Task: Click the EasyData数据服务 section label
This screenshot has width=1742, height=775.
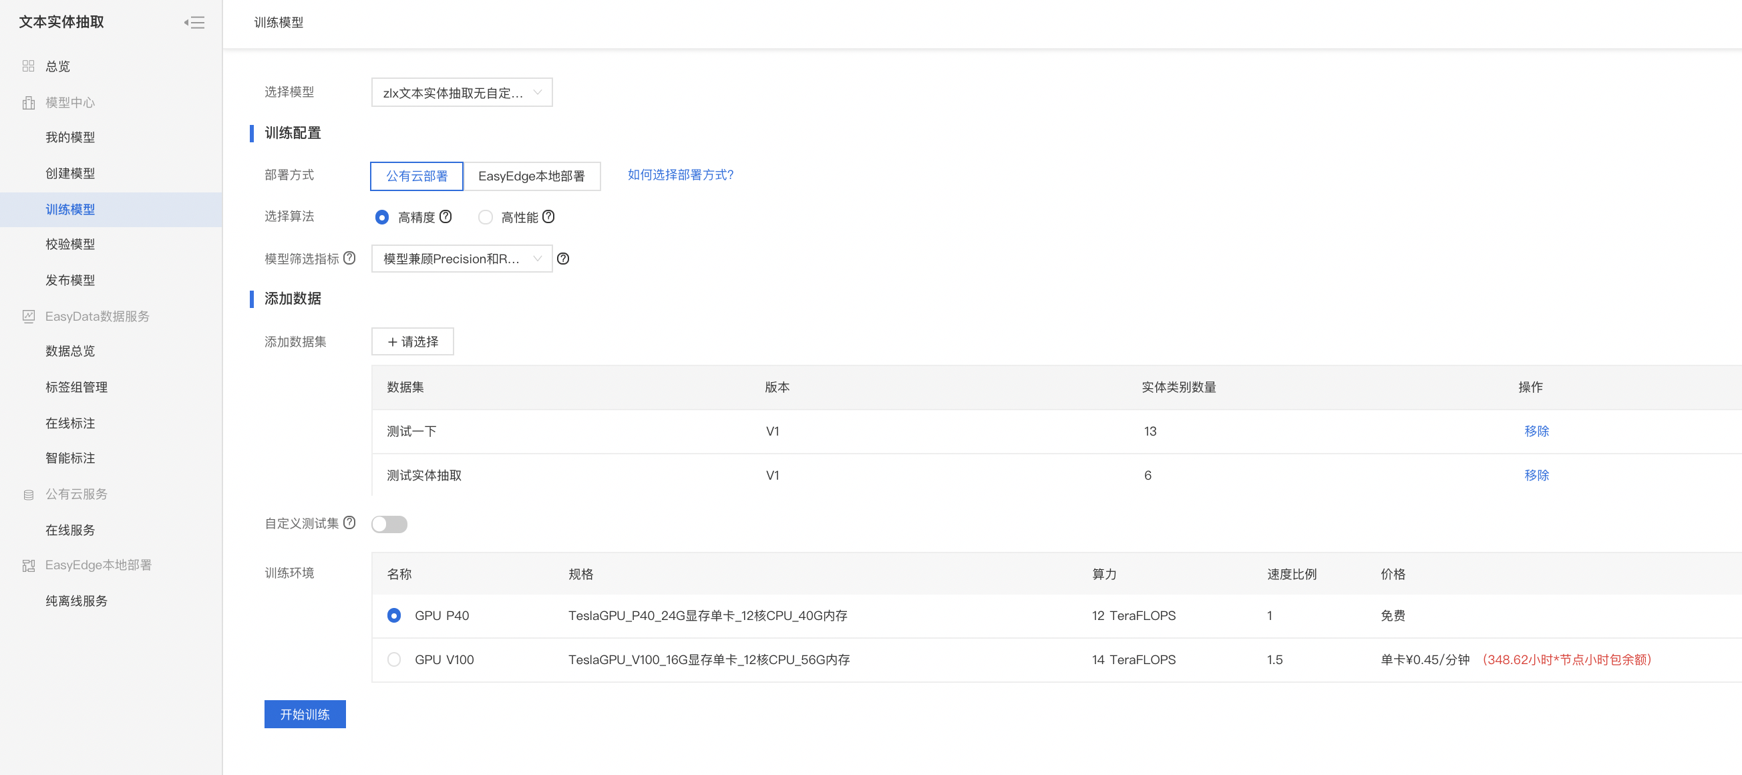Action: tap(98, 316)
